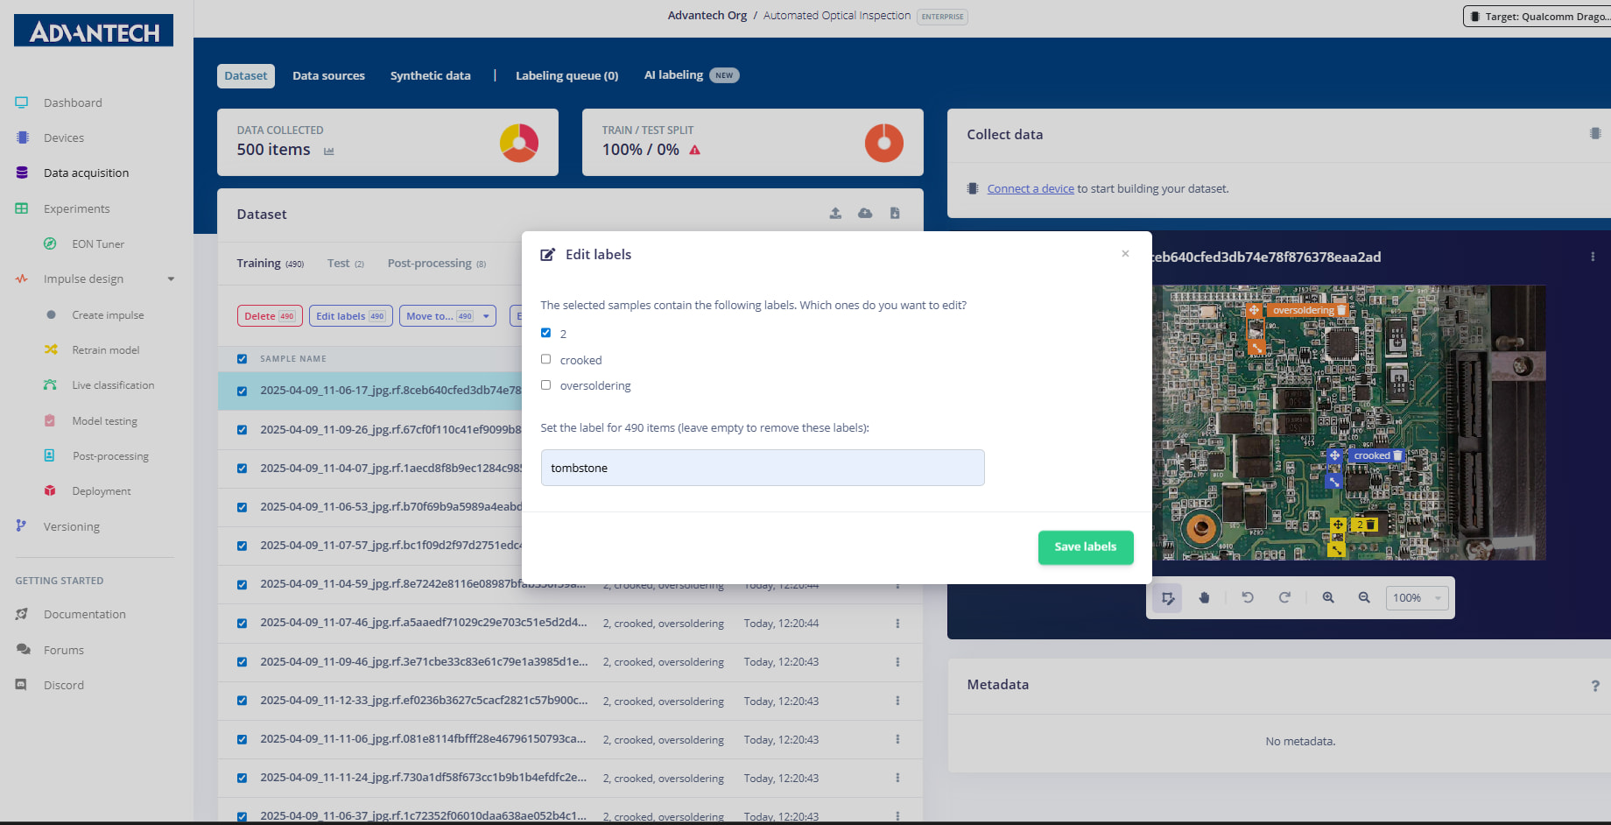Collapse the Impulse design sidebar section
This screenshot has height=825, width=1611.
pos(171,279)
